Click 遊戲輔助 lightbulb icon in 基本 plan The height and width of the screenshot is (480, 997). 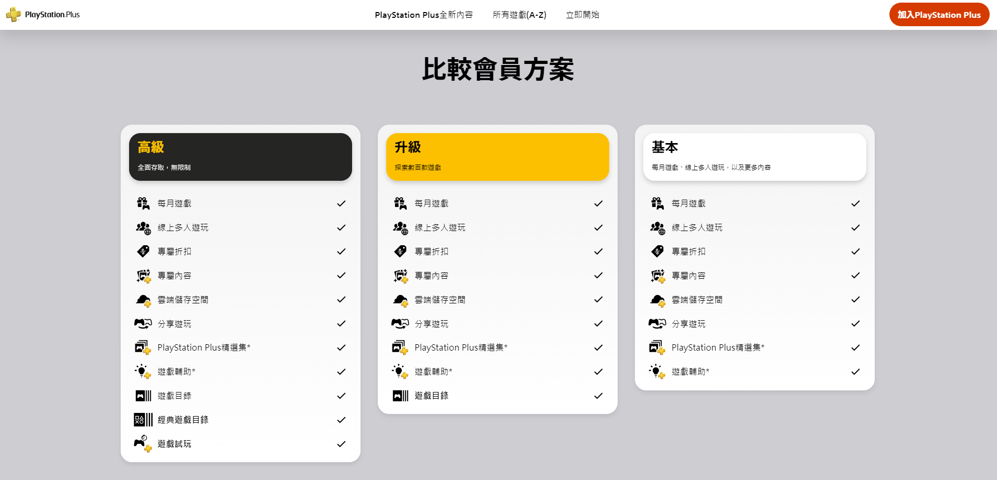click(657, 372)
